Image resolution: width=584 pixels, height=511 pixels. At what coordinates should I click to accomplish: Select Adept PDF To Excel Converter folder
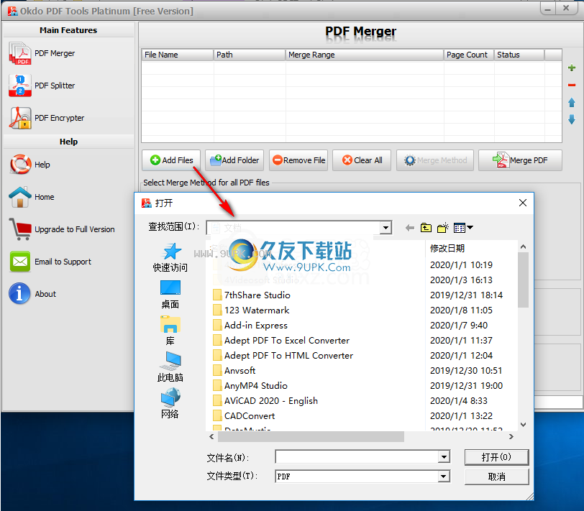click(281, 341)
